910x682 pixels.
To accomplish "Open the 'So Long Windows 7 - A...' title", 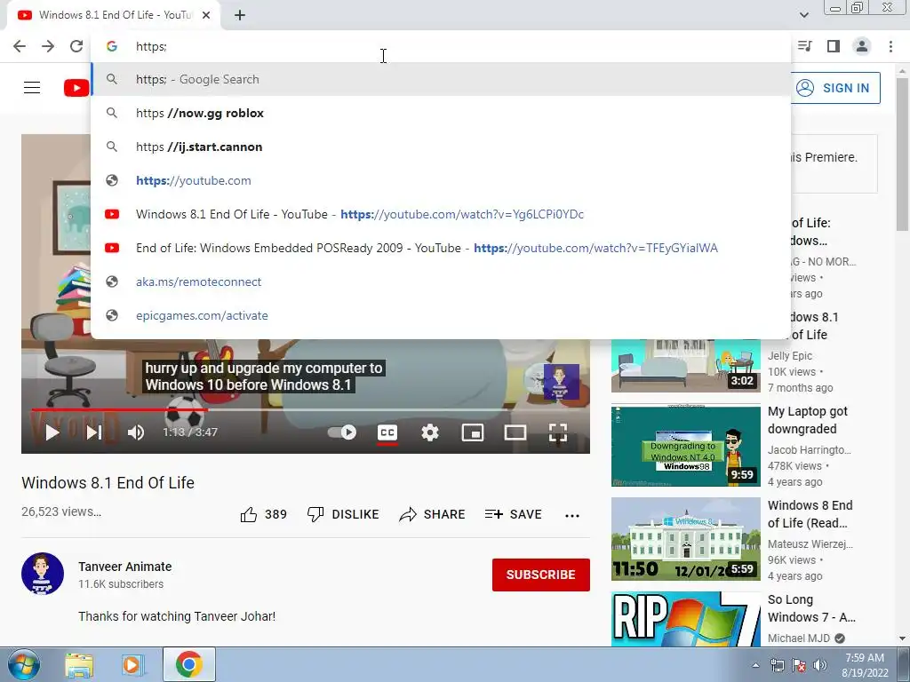I will click(811, 607).
